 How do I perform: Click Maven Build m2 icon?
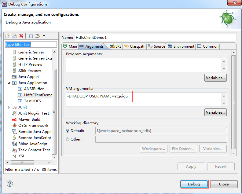point(14,119)
